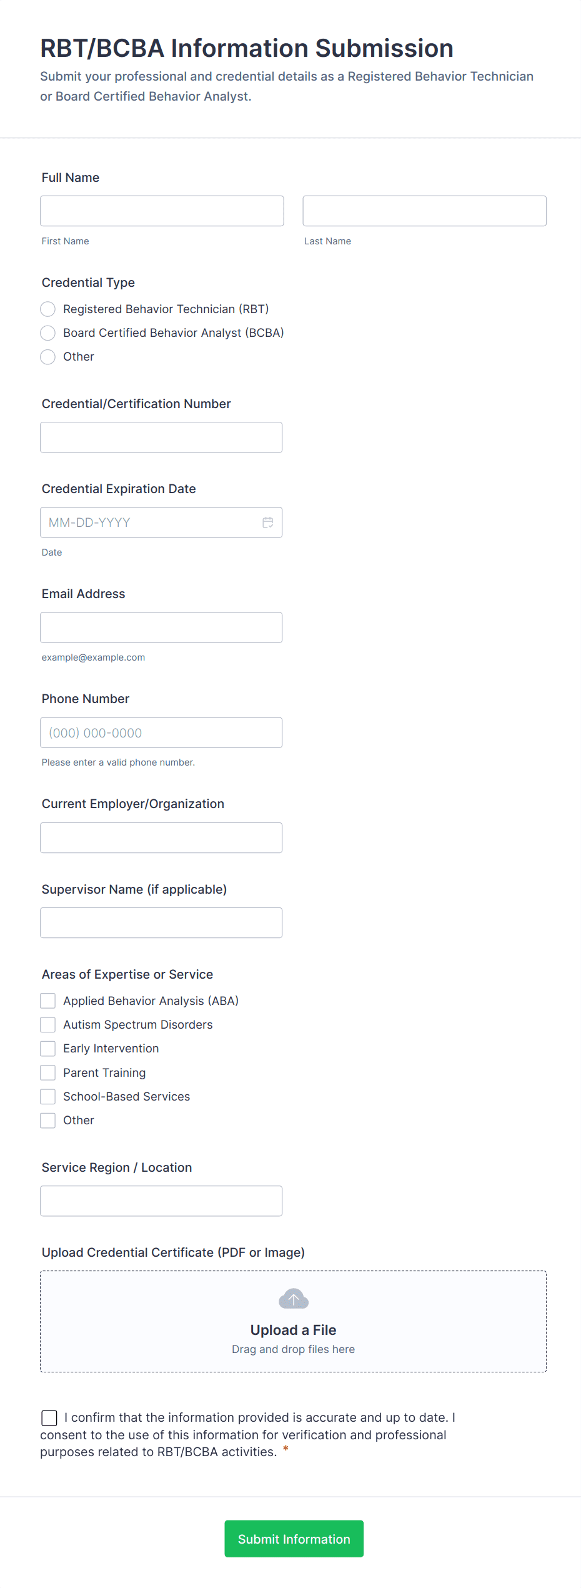
Task: Click the Email Address input box
Action: tap(161, 627)
